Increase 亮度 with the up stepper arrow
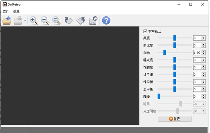Image resolution: width=210 pixels, height=133 pixels. coord(203,37)
